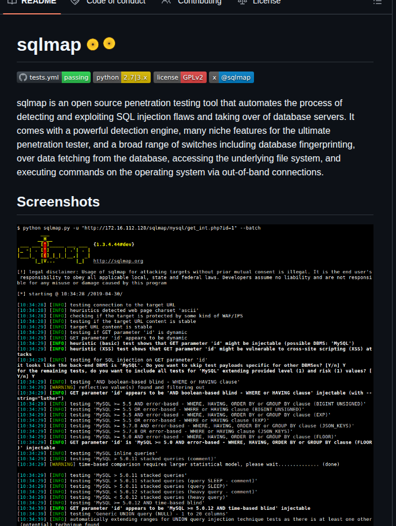Open the Contributing tab
Screen dimensions: 396x526
pos(192,3)
